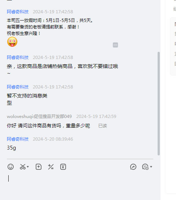The height and width of the screenshot is (200, 176).
Task: Click the 35g reply message text
Action: 12,148
